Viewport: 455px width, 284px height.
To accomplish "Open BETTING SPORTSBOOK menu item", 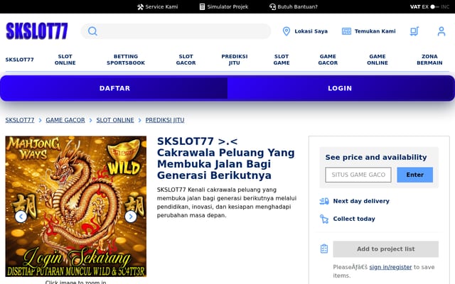I will coord(126,60).
